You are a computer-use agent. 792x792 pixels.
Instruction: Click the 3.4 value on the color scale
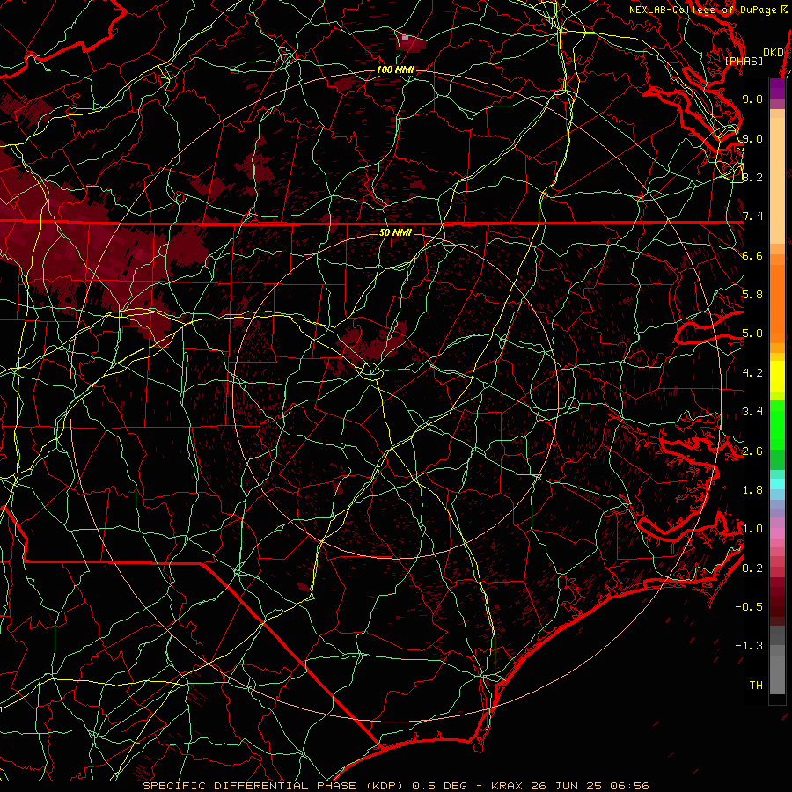[x=752, y=412]
